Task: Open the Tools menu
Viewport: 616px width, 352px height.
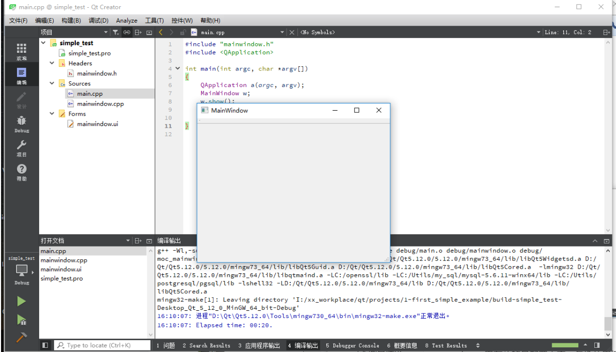Action: coord(155,21)
